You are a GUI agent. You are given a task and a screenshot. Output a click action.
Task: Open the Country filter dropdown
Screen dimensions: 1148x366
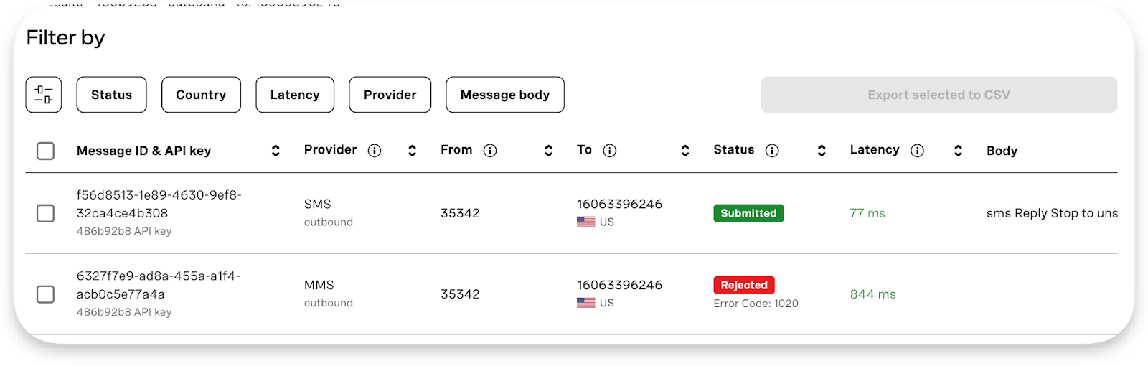(201, 95)
